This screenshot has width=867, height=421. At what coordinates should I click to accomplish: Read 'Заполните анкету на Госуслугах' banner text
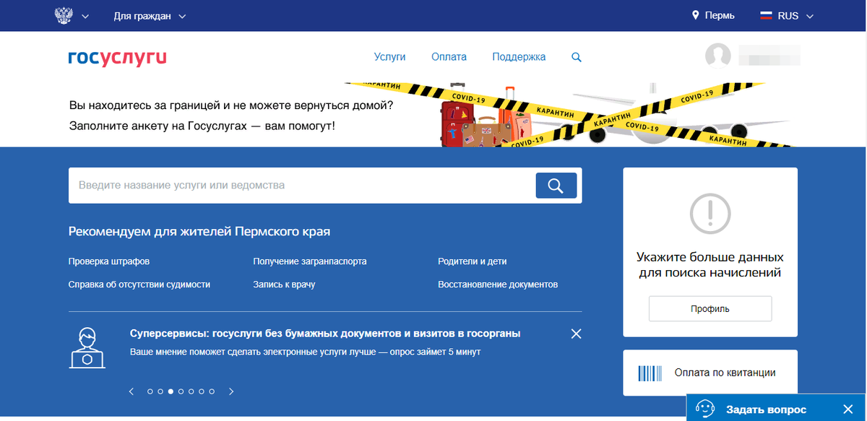[x=202, y=126]
